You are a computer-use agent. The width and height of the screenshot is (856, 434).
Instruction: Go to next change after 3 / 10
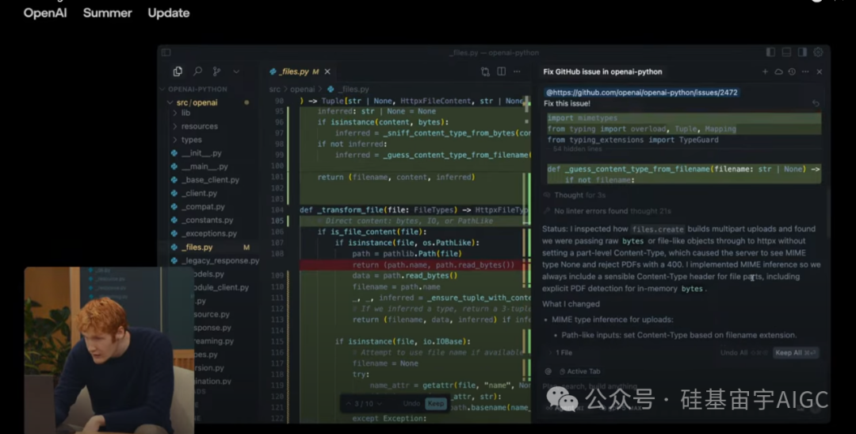coord(380,403)
